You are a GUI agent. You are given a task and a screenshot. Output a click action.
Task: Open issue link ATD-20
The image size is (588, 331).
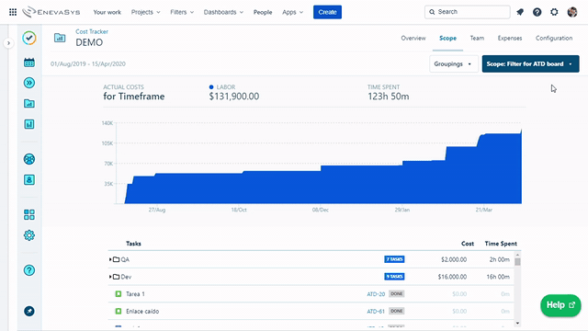(376, 294)
